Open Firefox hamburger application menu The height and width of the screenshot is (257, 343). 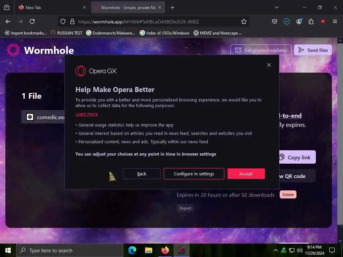(x=335, y=21)
